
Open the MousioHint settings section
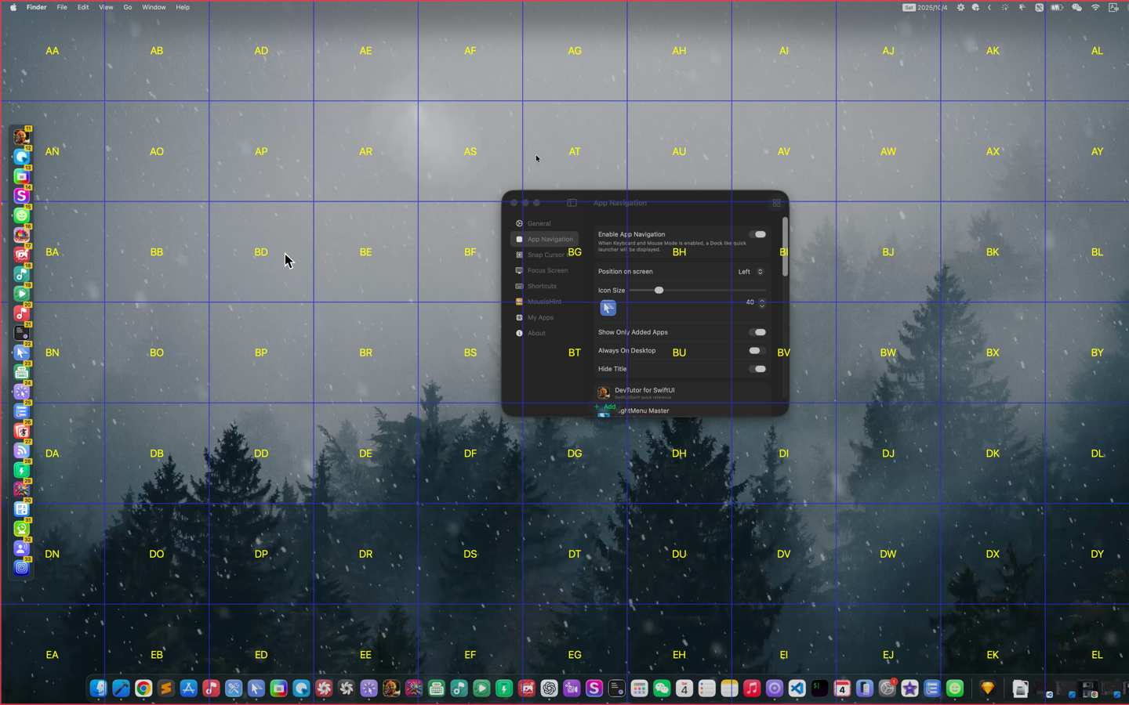(x=543, y=302)
